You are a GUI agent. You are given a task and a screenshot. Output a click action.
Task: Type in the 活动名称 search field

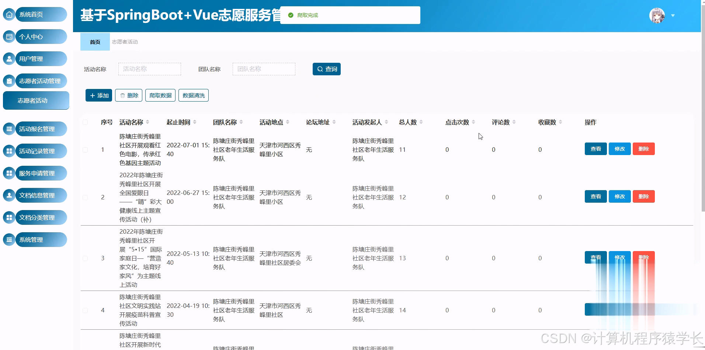point(149,69)
